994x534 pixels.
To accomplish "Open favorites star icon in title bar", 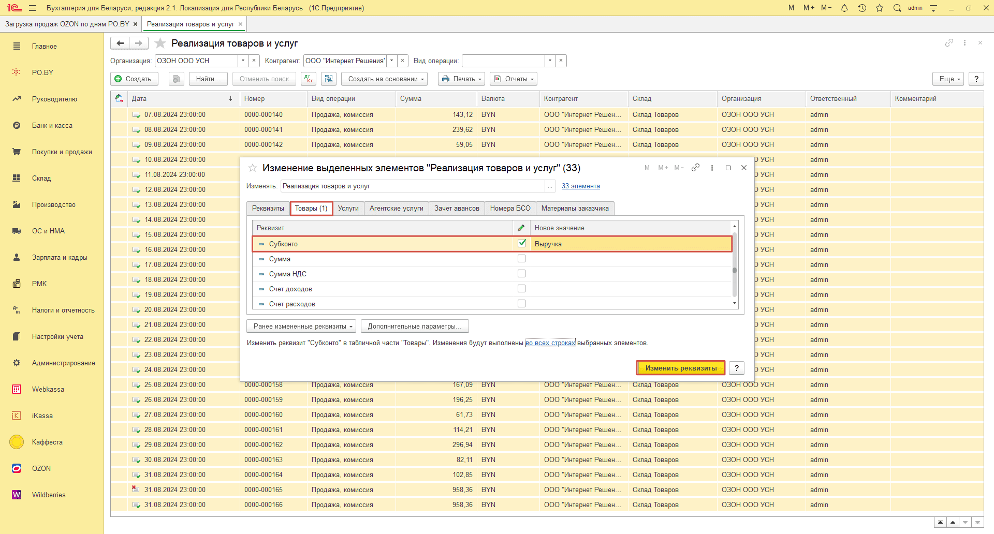I will (880, 8).
